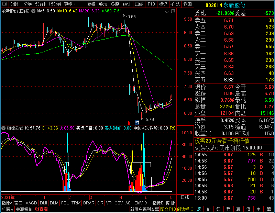Open the 模板 template tab
275x213 pixels.
click(170, 203)
